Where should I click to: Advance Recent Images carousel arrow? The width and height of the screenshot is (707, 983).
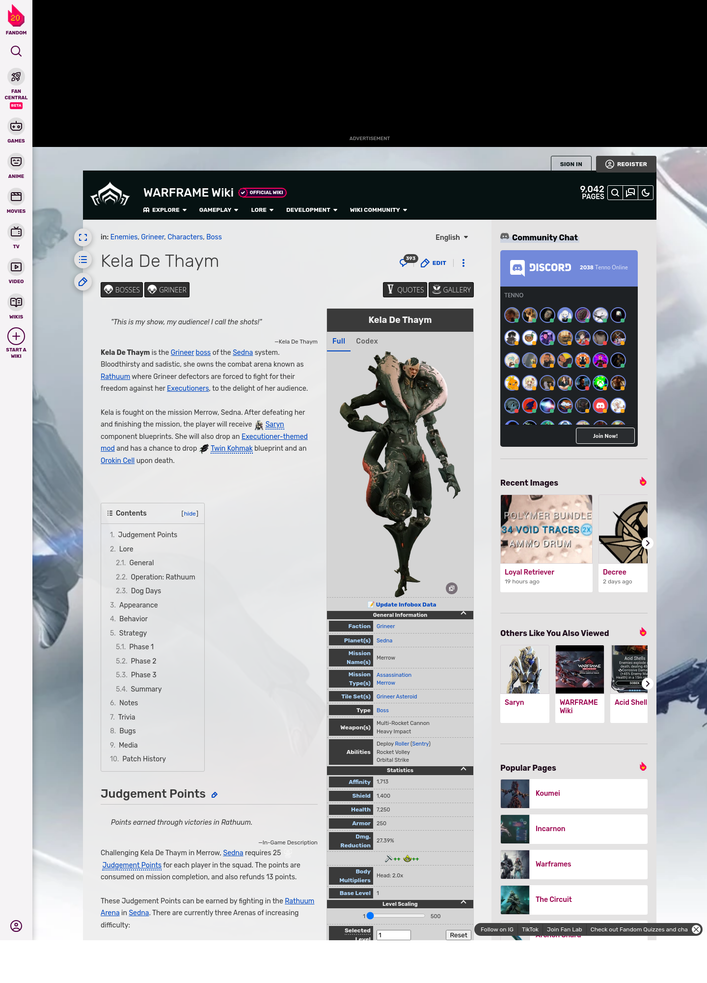point(648,543)
